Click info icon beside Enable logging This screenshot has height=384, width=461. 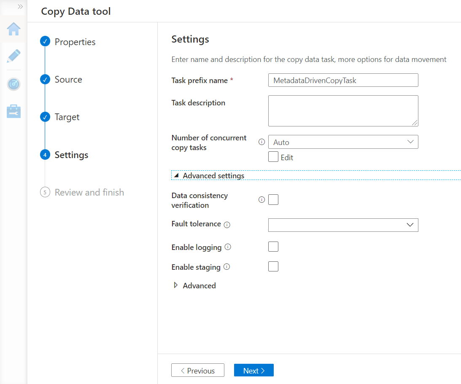pyautogui.click(x=228, y=247)
